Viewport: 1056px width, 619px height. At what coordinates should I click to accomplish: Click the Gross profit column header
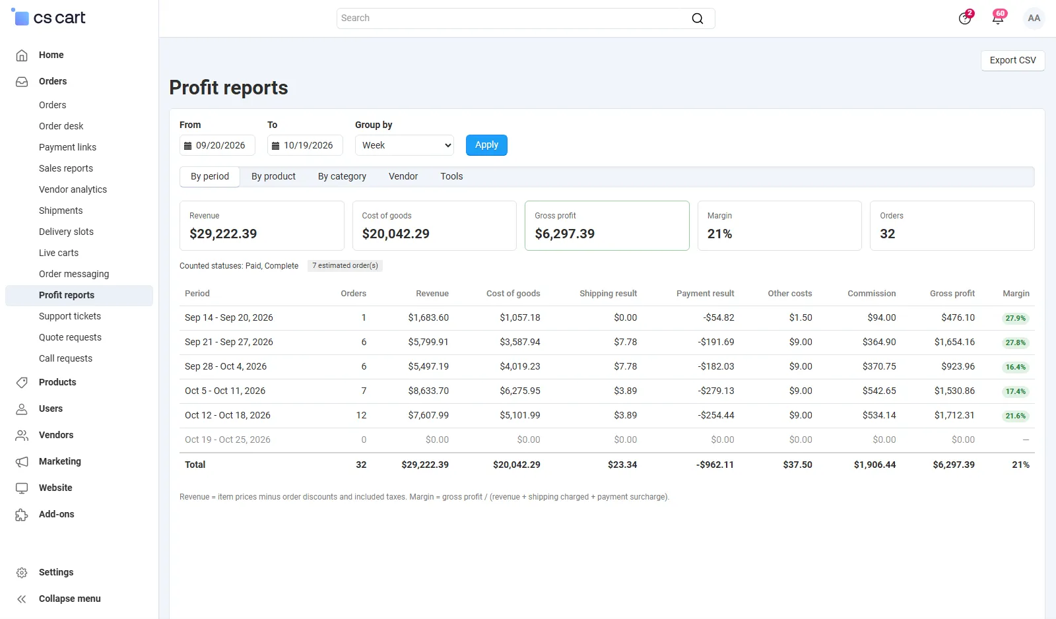tap(952, 294)
